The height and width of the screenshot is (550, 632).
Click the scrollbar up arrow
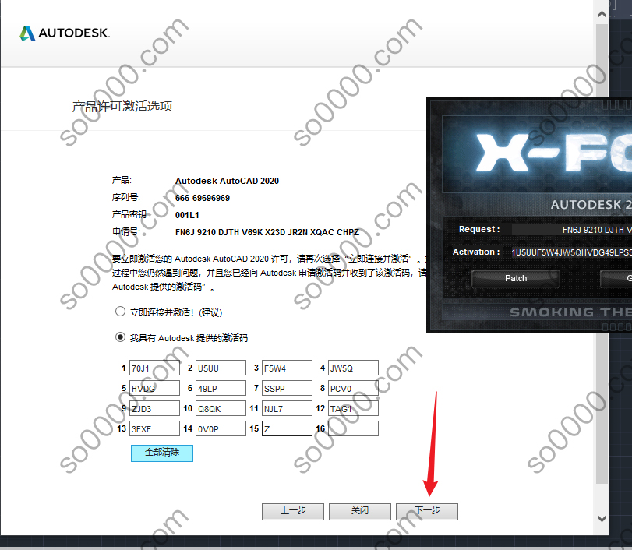[602, 15]
